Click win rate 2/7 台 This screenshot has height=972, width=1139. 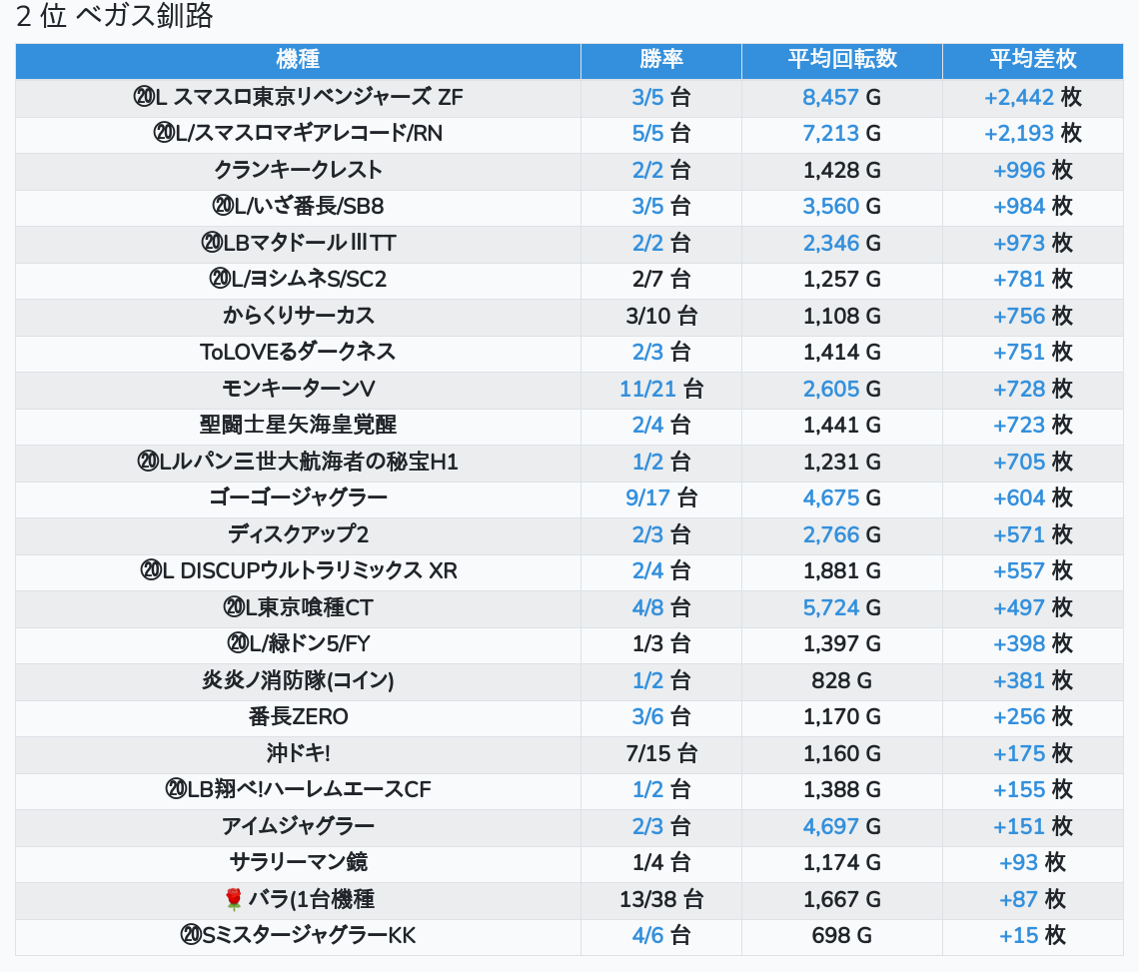661,279
